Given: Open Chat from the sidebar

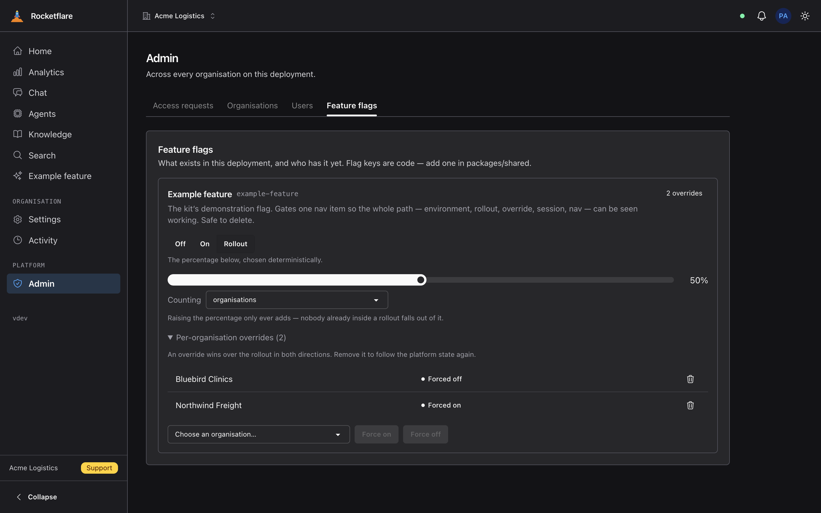Looking at the screenshot, I should pos(64,93).
